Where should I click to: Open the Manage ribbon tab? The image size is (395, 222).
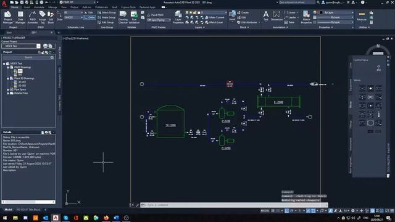click(x=52, y=7)
